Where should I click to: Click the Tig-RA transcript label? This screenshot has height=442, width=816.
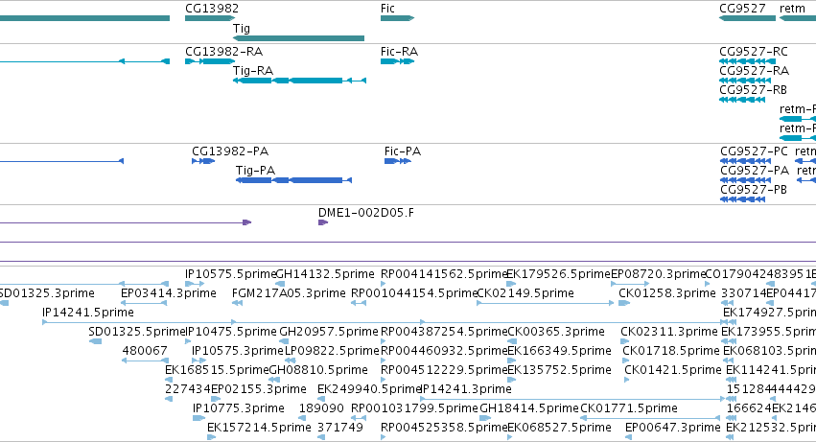[253, 71]
